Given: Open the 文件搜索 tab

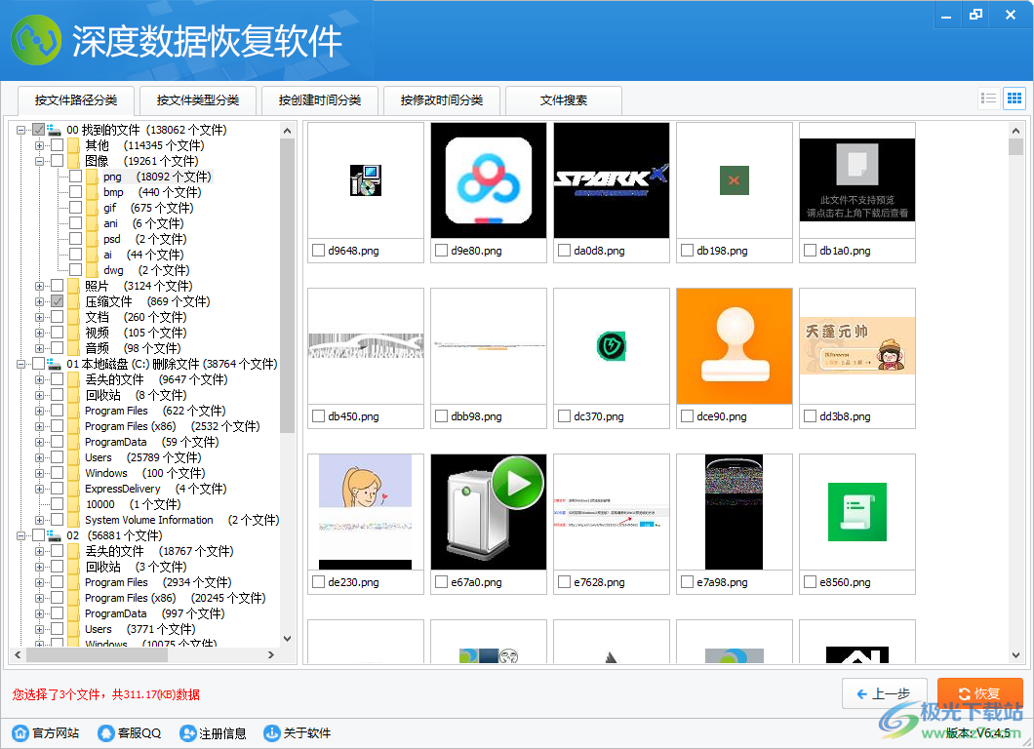Looking at the screenshot, I should 564,100.
